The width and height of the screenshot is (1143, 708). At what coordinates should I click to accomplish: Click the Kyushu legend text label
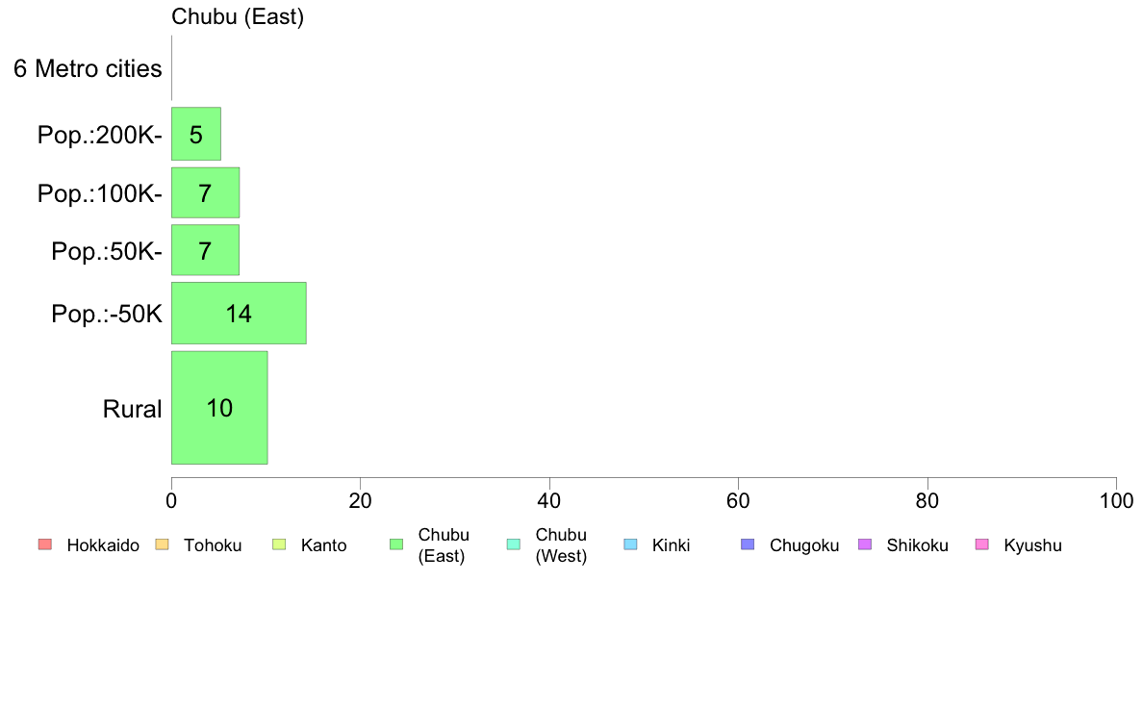(1033, 545)
